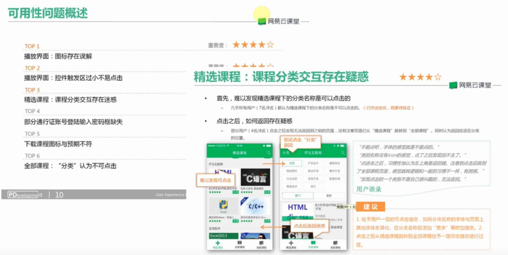Tap the search icon in right phone's IT与互联网 header
The image size is (508, 255).
tap(342, 153)
